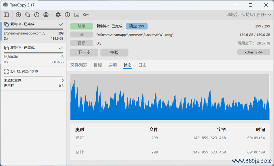Click the source path E:\Steam\steamapps\common\BlackMythWukong\
This screenshot has width=274, height=166.
(135, 35)
